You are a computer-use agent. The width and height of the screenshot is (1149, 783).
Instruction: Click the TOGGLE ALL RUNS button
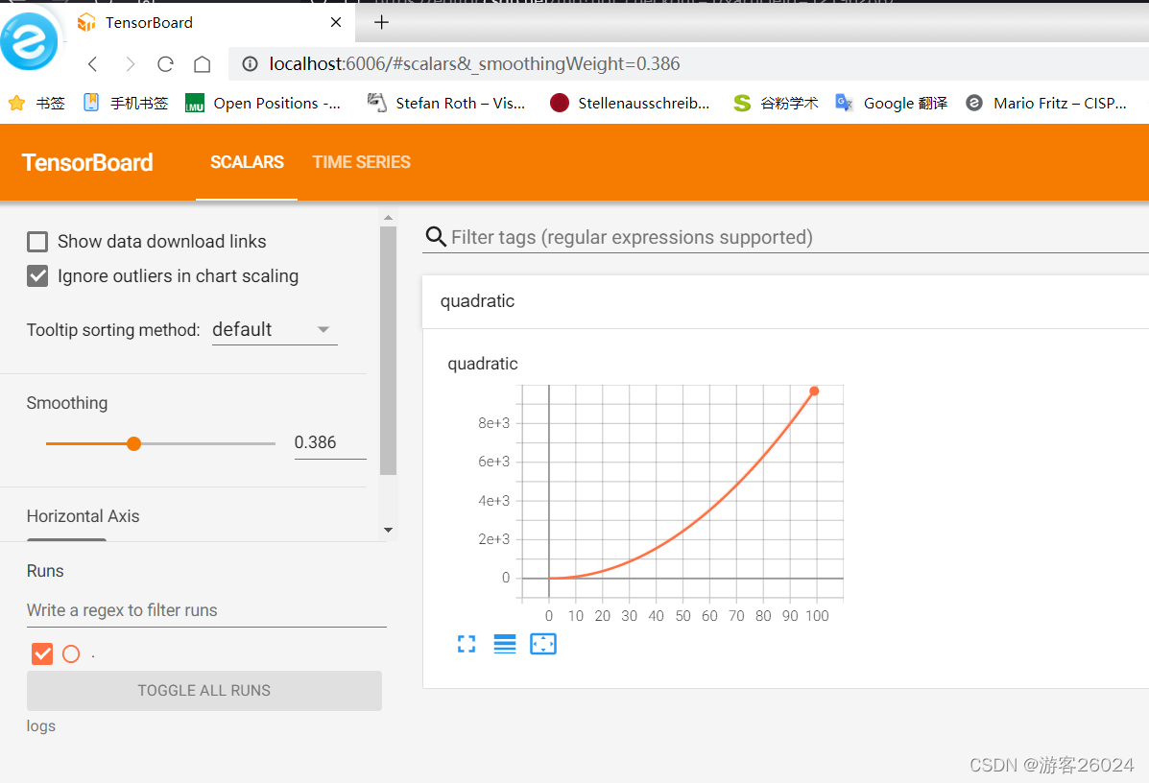(204, 691)
